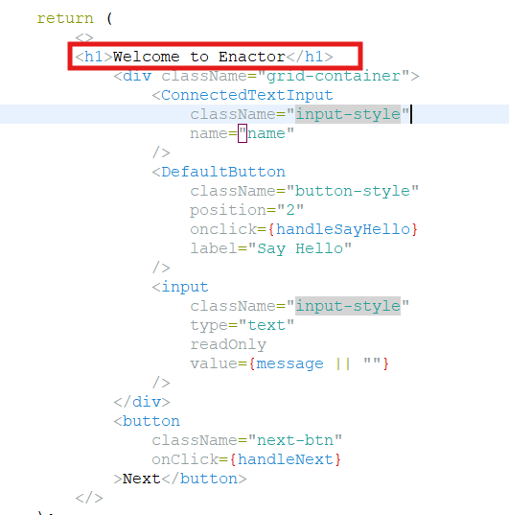509x515 pixels.
Task: Click the name="name" attribute value
Action: [266, 133]
